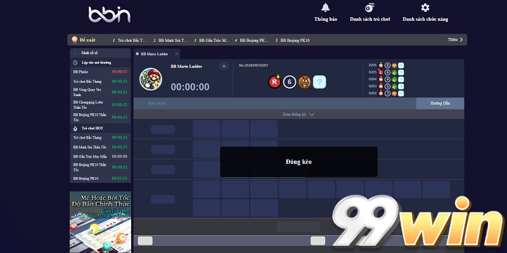Select BB Mark Six Thần Tốc
The image size is (507, 253).
[x=100, y=147]
